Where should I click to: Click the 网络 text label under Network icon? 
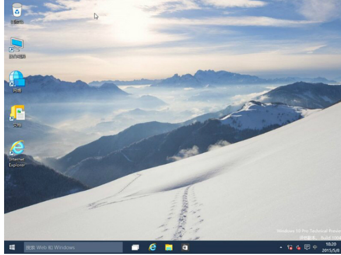pyautogui.click(x=17, y=90)
